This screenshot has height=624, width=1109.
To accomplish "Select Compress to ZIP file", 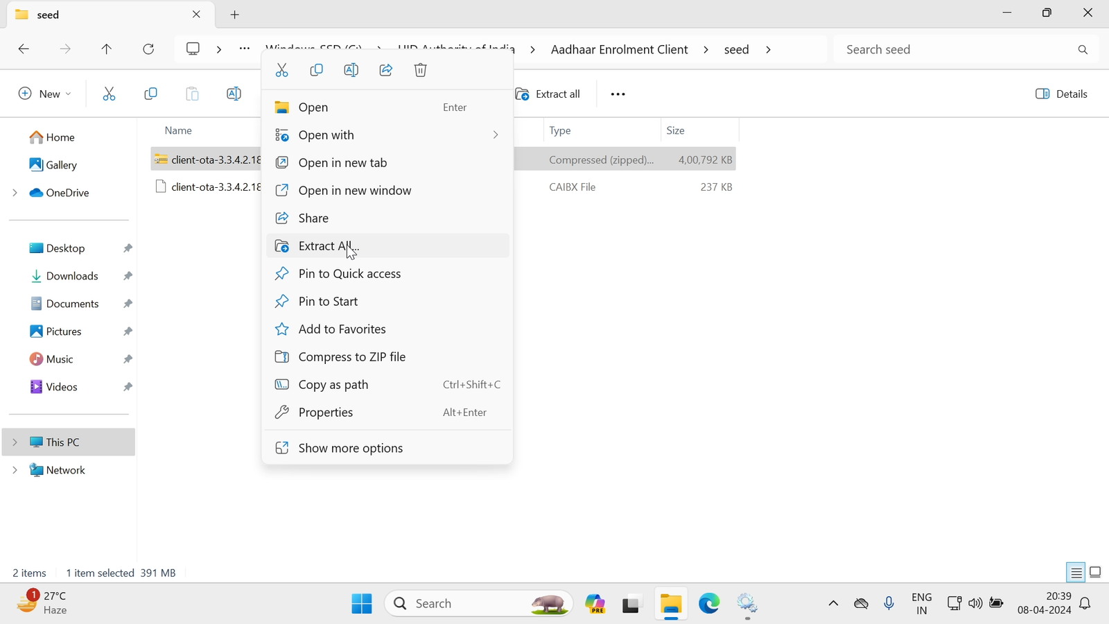I will point(387,356).
